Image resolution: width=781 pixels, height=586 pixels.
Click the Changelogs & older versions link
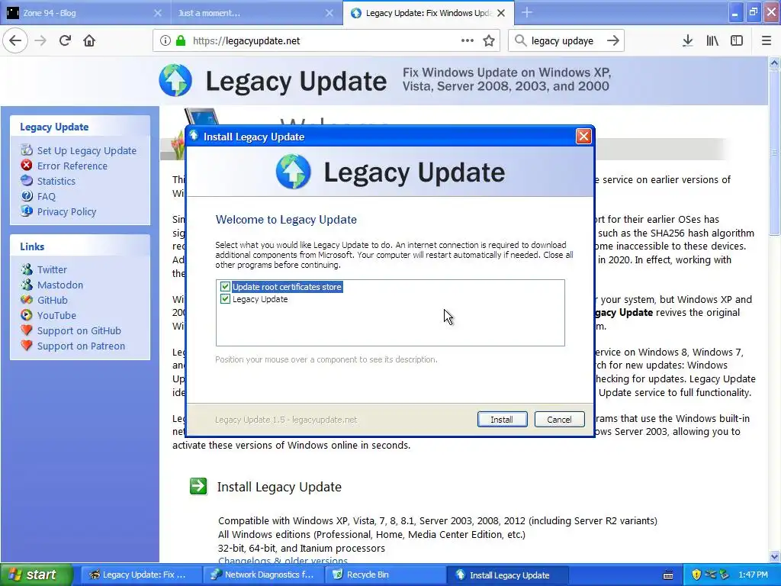tap(283, 561)
